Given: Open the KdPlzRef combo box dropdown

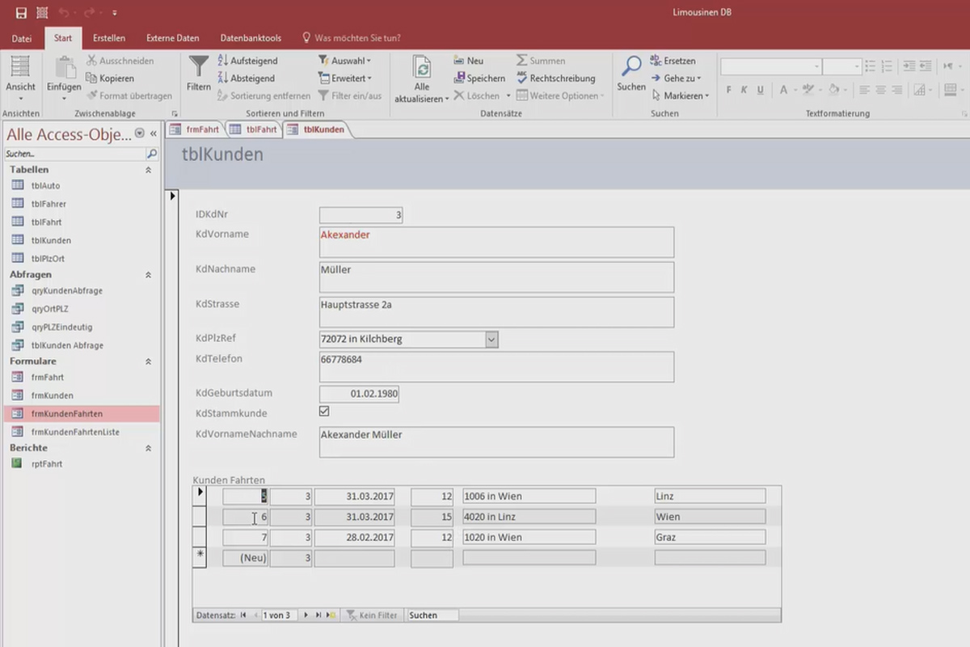Looking at the screenshot, I should (491, 340).
